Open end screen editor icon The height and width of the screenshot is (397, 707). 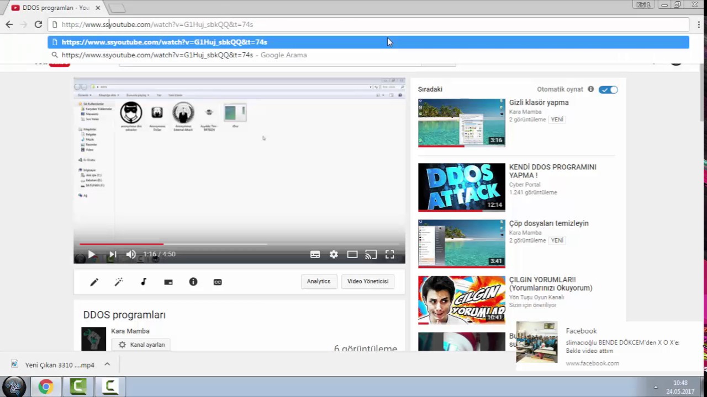pyautogui.click(x=168, y=282)
